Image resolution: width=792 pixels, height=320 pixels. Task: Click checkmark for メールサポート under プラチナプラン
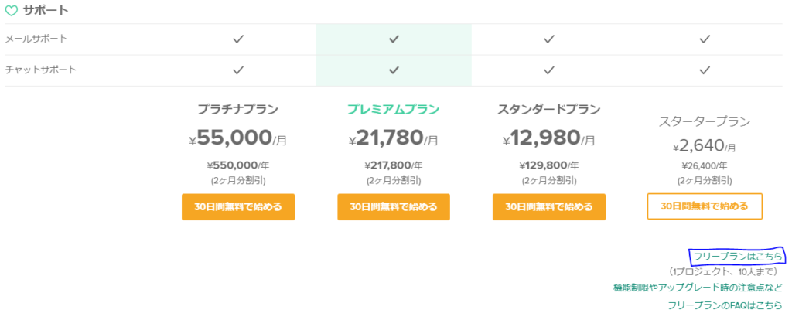click(x=238, y=39)
